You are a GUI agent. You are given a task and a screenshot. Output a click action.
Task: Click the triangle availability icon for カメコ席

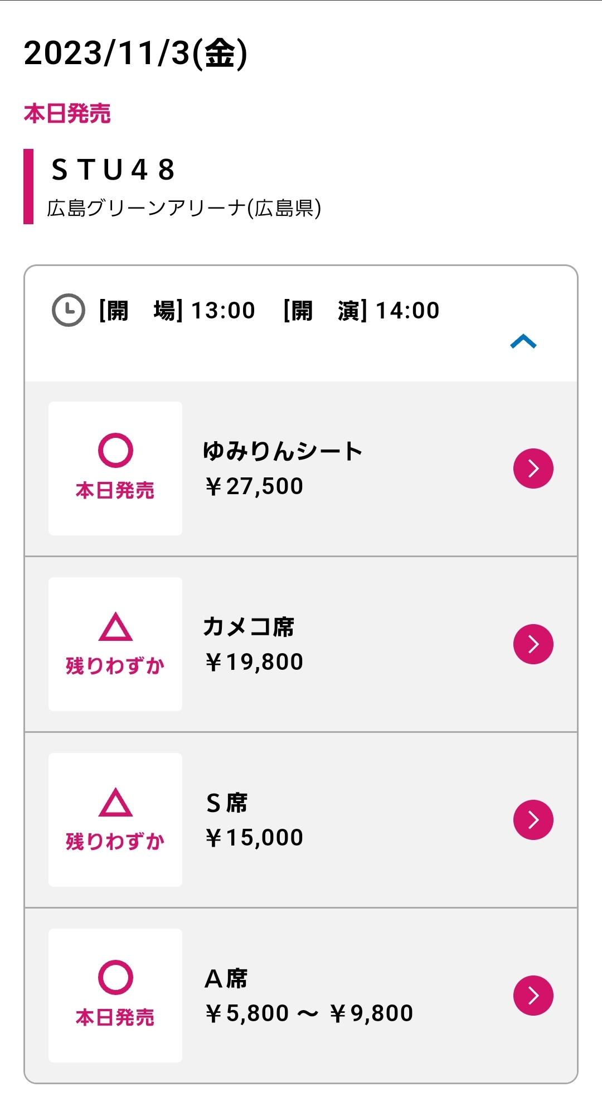[x=115, y=627]
